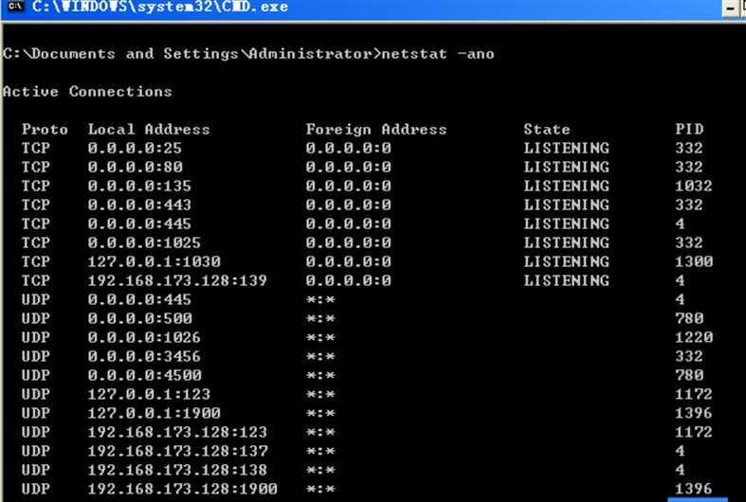This screenshot has width=746, height=502.
Task: Click PID 780 in the 0.0.0.0:4500 row
Action: pos(689,375)
